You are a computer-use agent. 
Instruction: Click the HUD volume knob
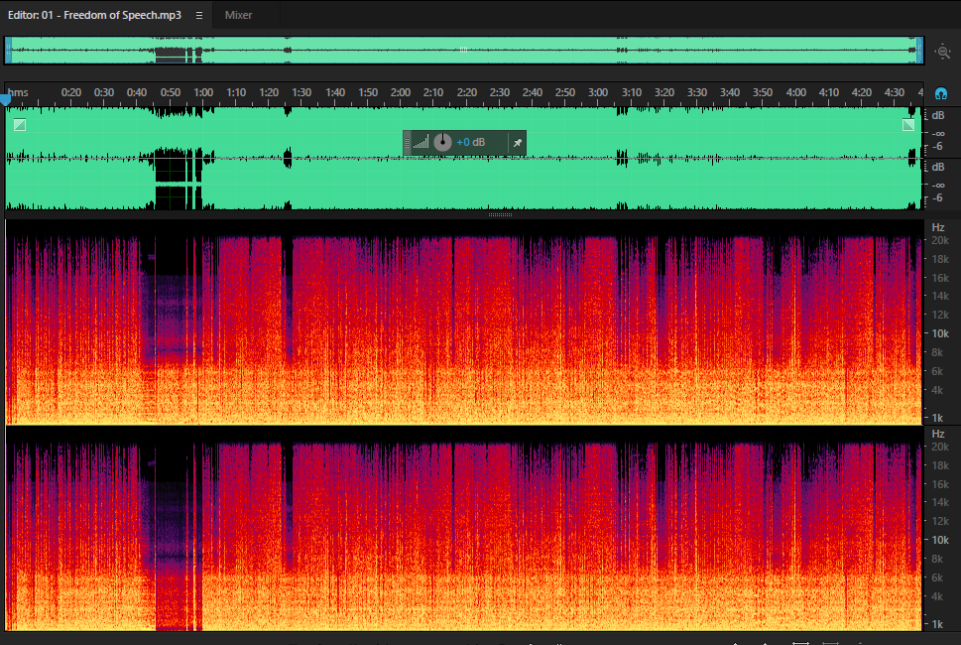click(442, 142)
